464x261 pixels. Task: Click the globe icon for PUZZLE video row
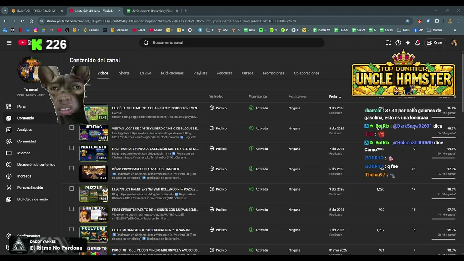tap(212, 189)
